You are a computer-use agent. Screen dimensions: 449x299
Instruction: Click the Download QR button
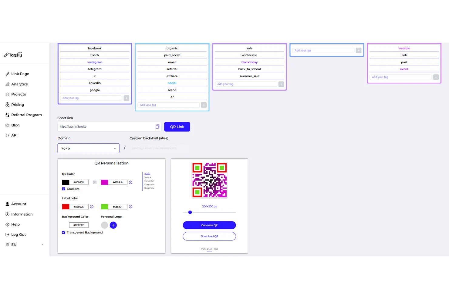coord(209,236)
